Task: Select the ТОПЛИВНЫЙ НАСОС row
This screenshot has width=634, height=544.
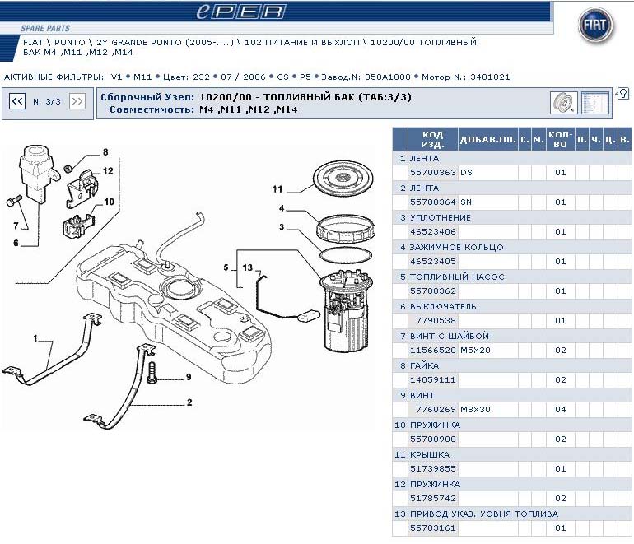Action: pyautogui.click(x=457, y=277)
